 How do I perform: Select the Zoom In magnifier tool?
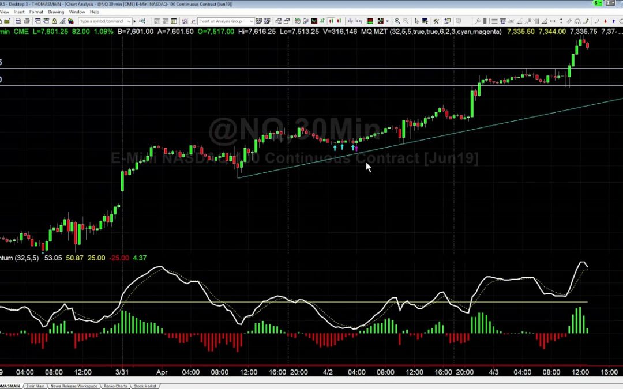coord(397,21)
